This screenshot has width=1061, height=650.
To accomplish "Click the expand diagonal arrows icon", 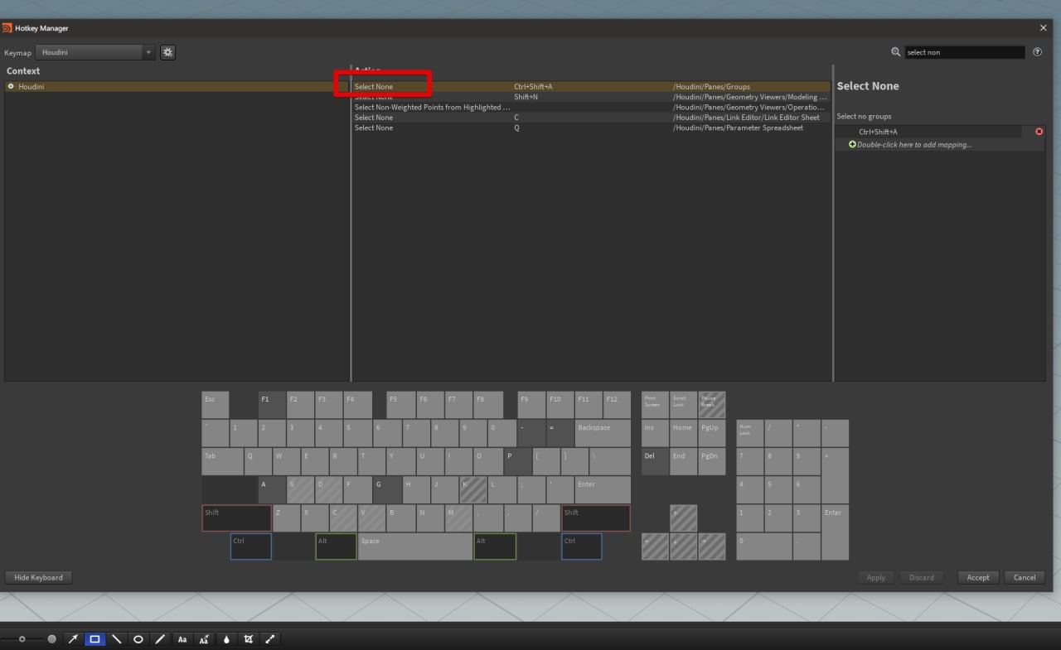I will click(270, 639).
